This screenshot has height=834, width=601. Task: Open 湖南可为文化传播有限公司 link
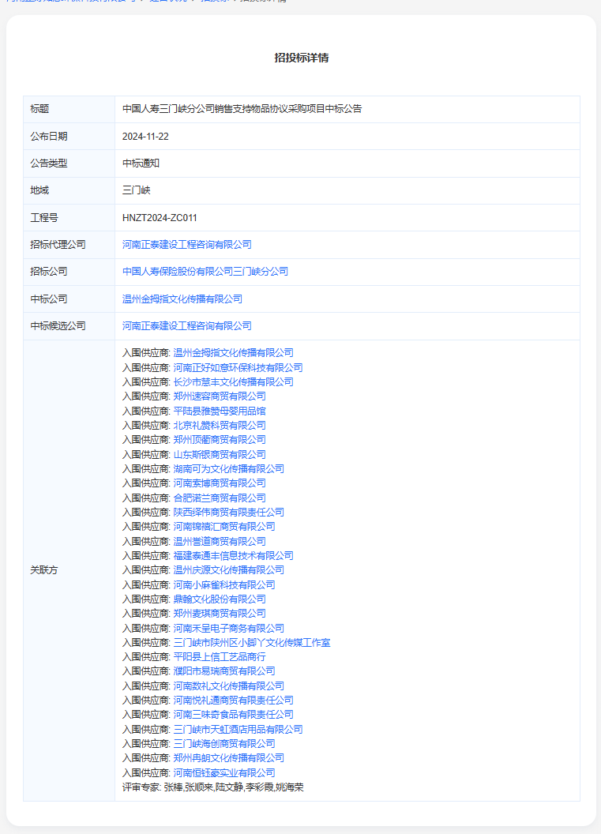[228, 469]
